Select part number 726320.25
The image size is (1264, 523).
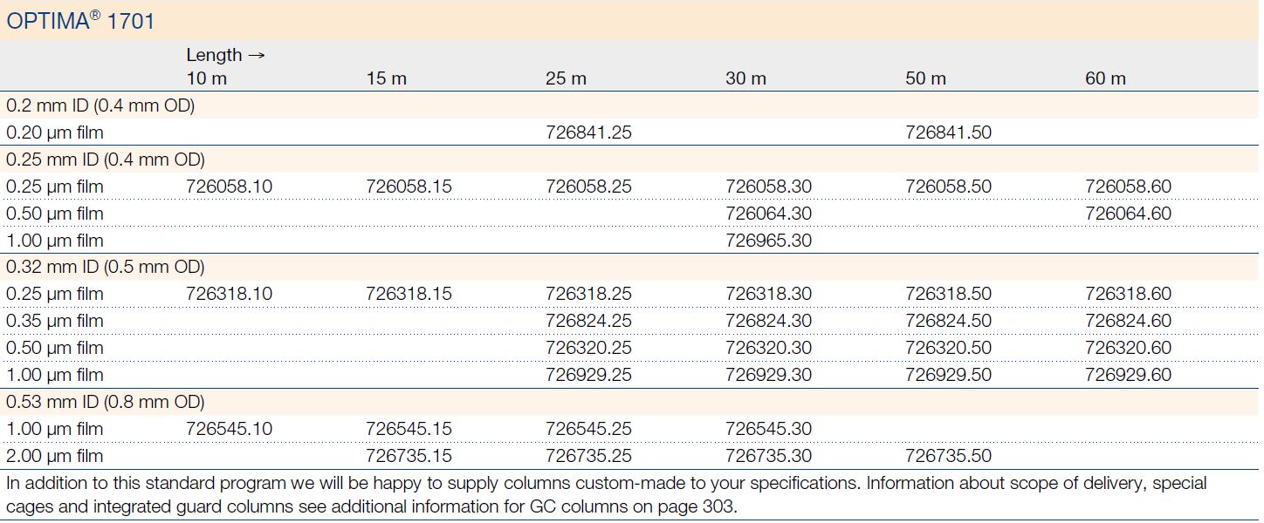(588, 348)
